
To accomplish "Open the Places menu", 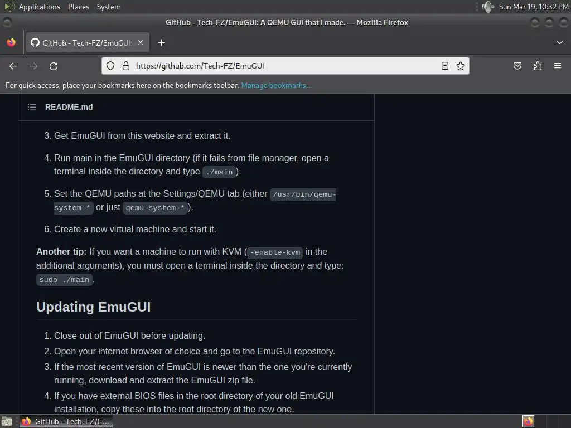I will [x=79, y=7].
